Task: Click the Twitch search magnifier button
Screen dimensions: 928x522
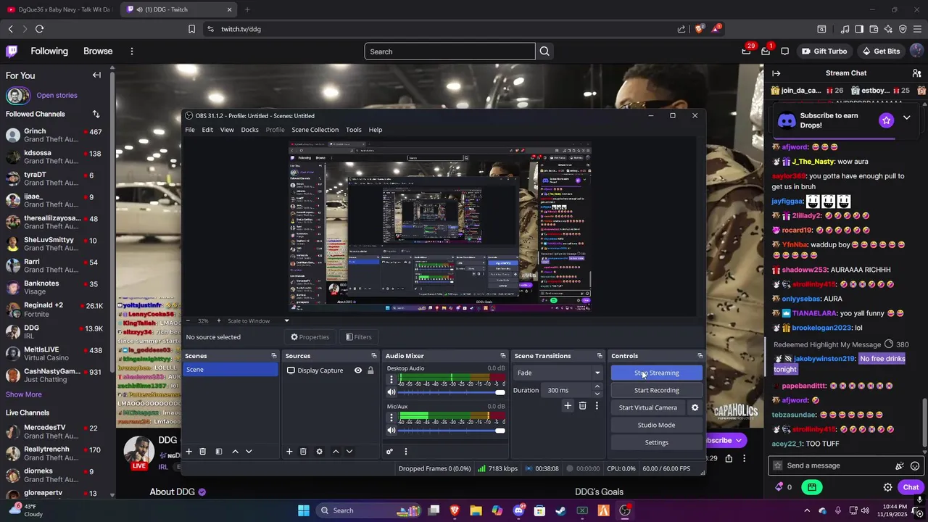Action: (x=544, y=51)
